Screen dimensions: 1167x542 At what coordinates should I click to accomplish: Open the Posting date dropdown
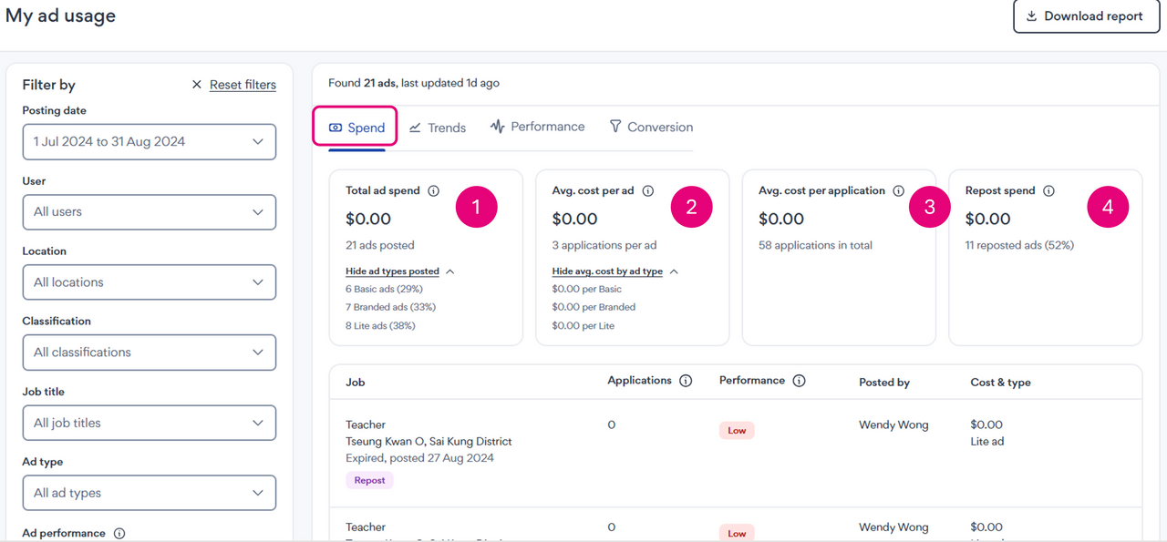tap(149, 142)
